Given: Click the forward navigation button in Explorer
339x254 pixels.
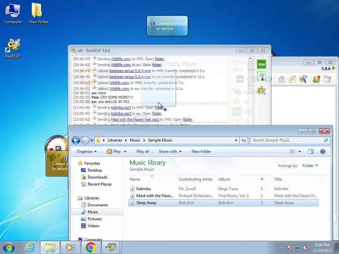Looking at the screenshot, I should 85,140.
